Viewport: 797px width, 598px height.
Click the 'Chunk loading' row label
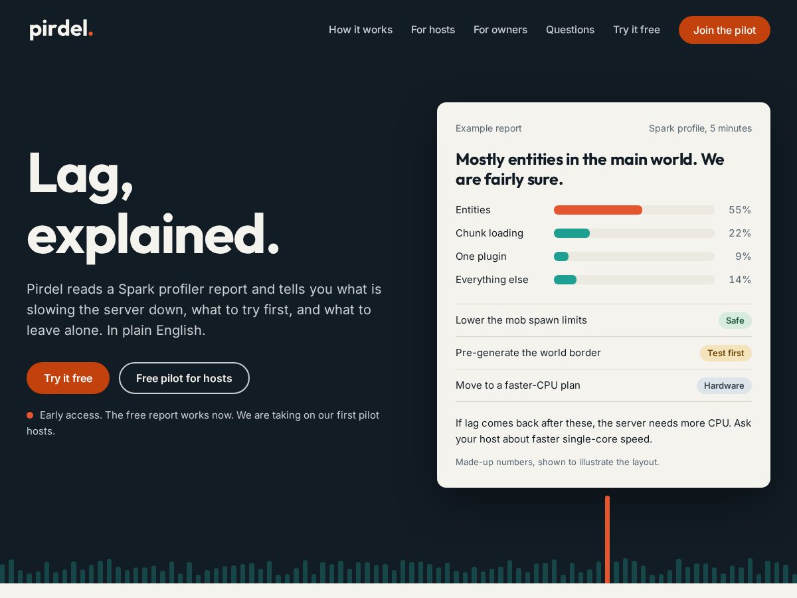(x=489, y=233)
